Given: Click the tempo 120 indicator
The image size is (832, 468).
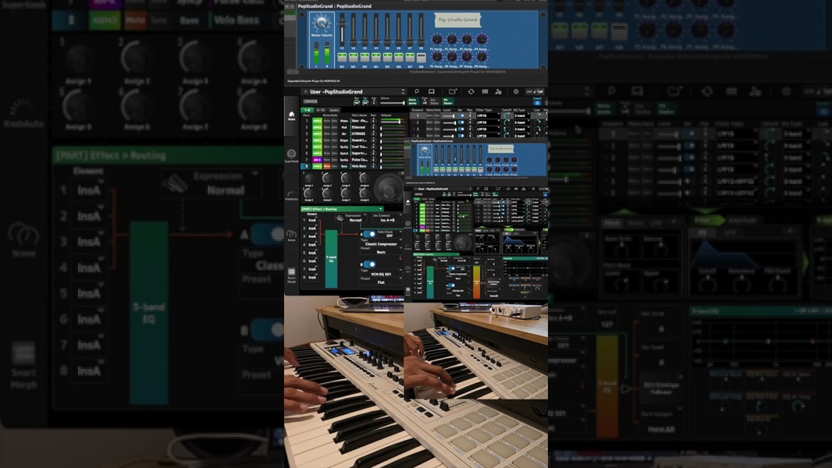Looking at the screenshot, I should (534, 92).
